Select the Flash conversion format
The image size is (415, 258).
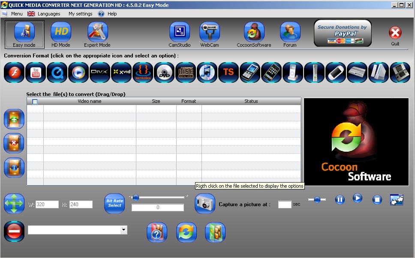(14, 72)
